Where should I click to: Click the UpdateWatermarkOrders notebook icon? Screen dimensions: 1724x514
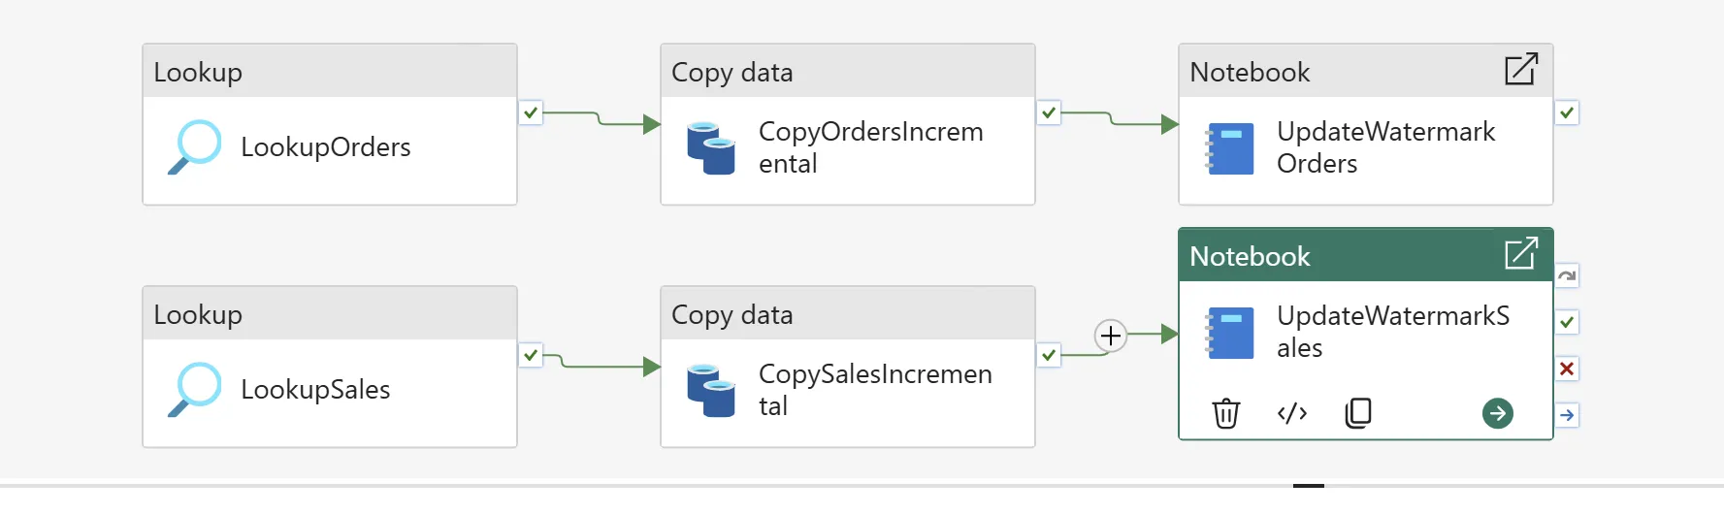pyautogui.click(x=1229, y=148)
